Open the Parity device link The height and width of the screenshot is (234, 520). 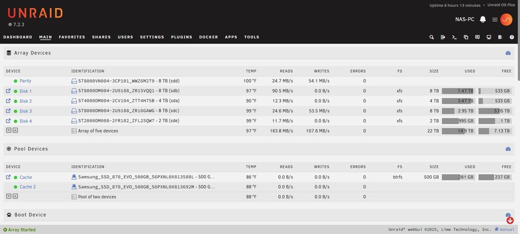click(25, 81)
